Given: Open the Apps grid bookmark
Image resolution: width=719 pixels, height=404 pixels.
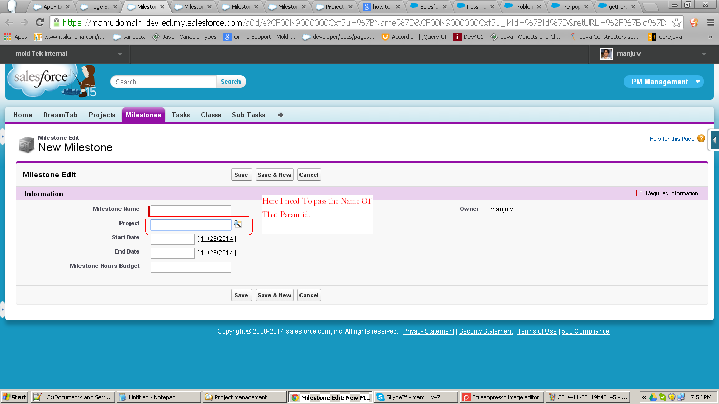Looking at the screenshot, I should (x=16, y=37).
